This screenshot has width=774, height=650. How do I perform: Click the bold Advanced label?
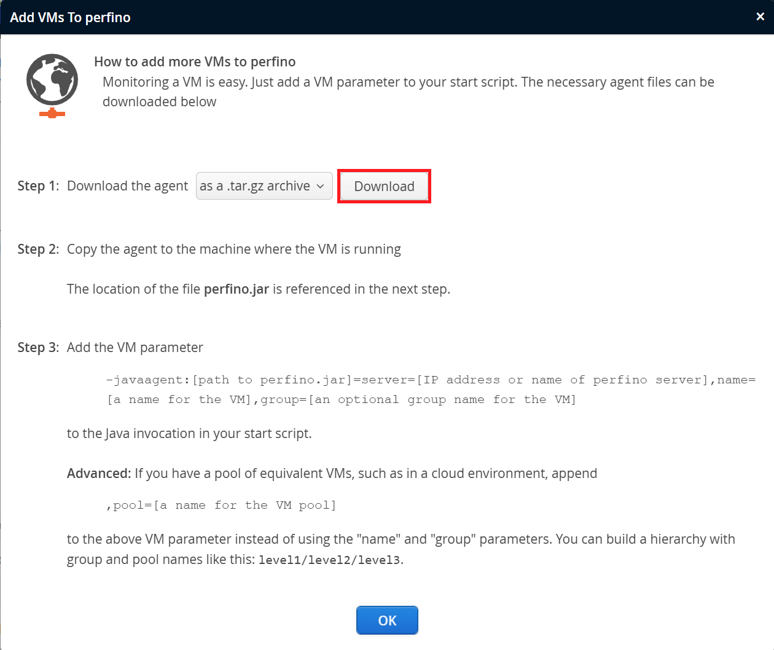click(x=98, y=474)
